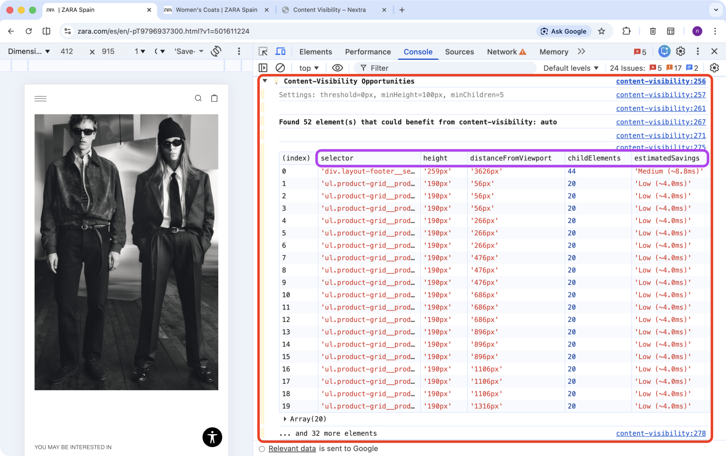Search products on the Zara page
Screen dimensions: 726x456
(x=198, y=98)
